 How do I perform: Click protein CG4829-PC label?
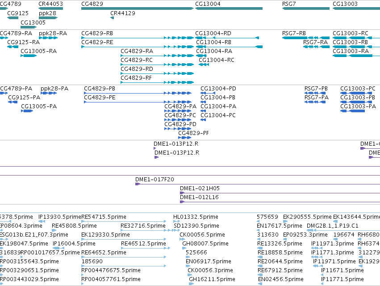[180, 115]
